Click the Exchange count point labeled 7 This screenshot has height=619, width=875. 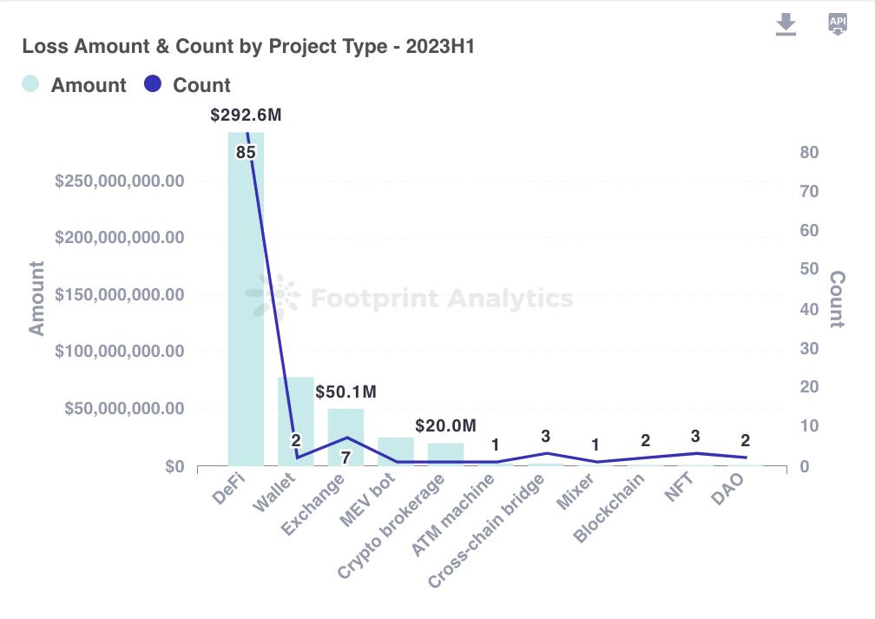(x=346, y=438)
